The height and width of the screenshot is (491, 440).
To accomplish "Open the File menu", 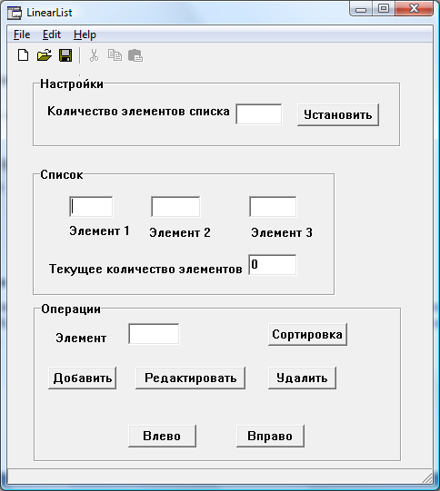I will [x=22, y=34].
